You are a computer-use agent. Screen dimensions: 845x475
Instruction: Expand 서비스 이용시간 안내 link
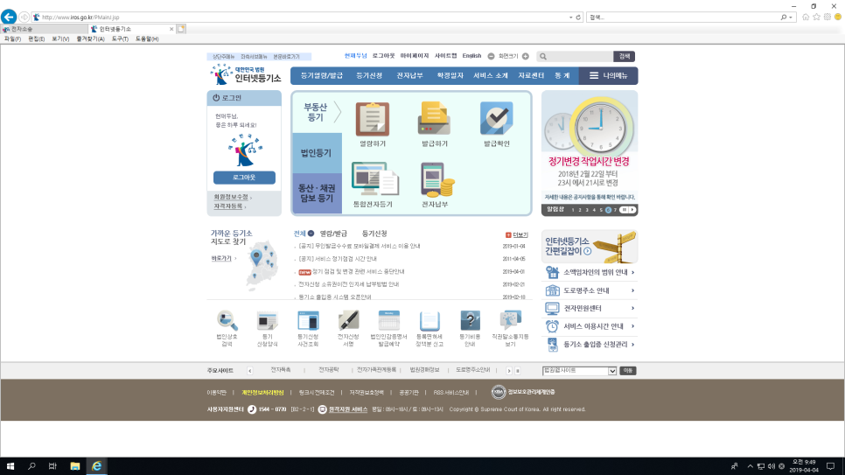632,326
